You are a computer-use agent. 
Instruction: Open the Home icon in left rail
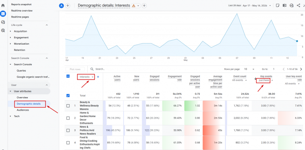point(3,5)
